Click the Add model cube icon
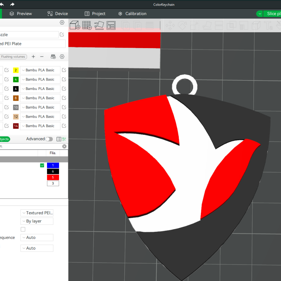 tap(75, 25)
